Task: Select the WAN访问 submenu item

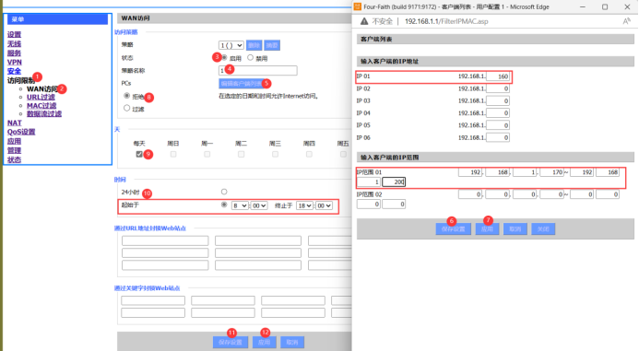Action: (x=42, y=88)
